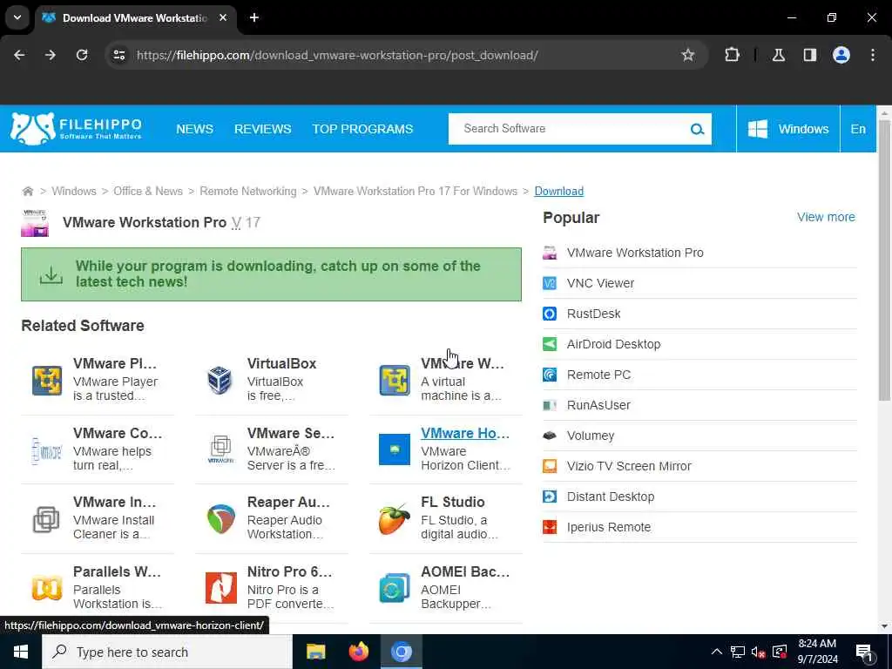Open File Explorer from the taskbar

pos(315,652)
